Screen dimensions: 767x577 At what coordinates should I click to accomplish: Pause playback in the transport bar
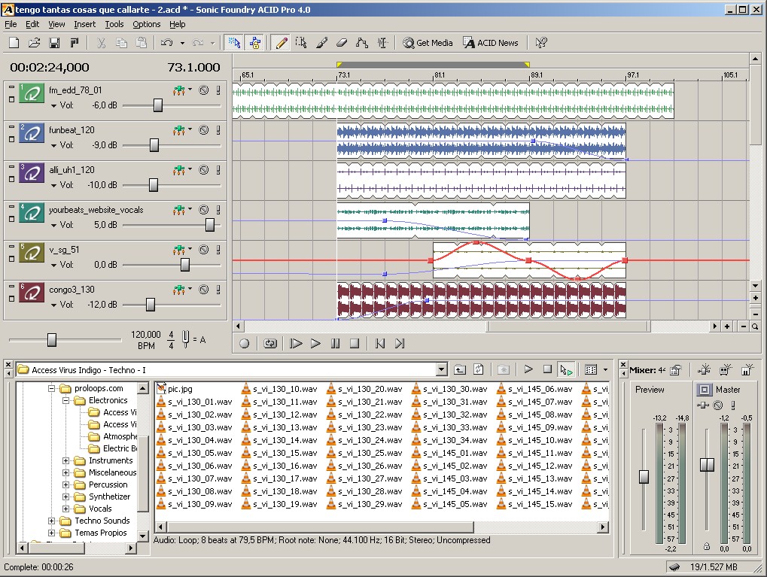[335, 344]
